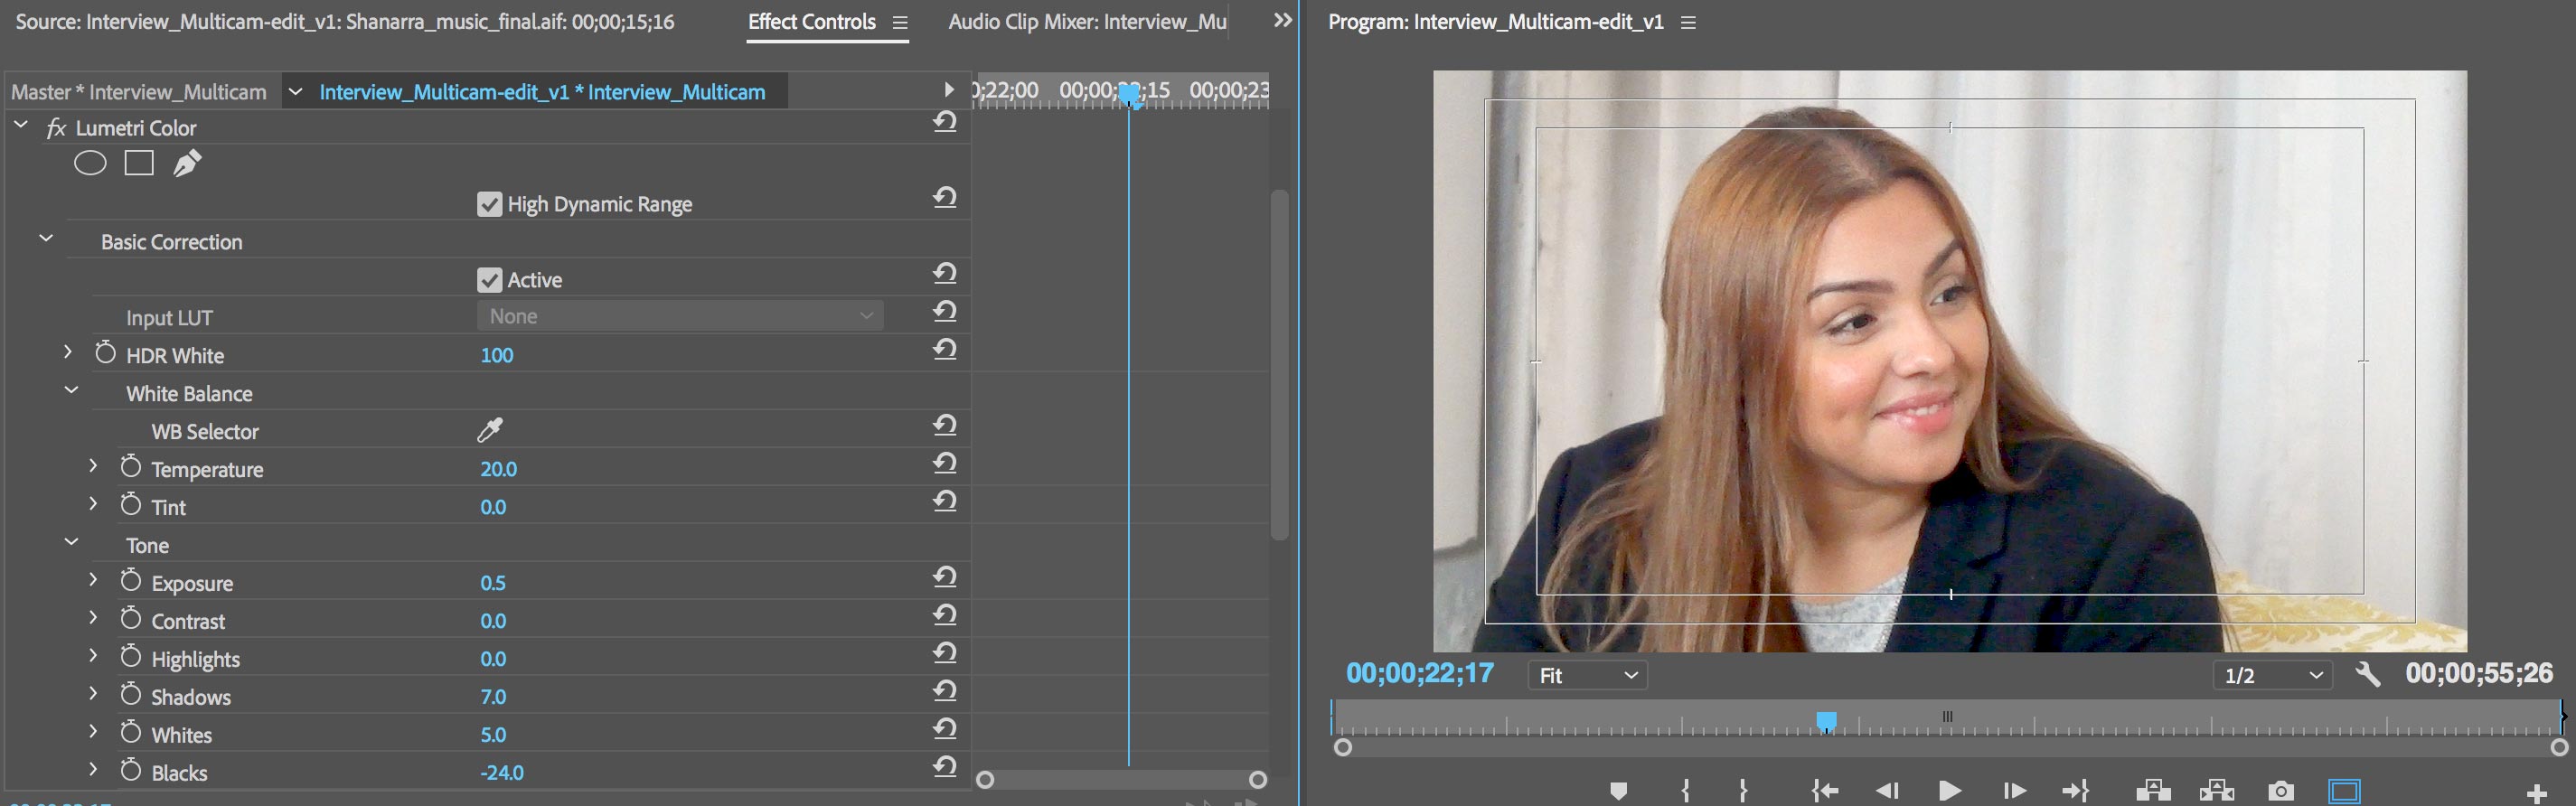Create a 4-point polygon mask
Image resolution: width=2576 pixels, height=806 pixels.
[139, 163]
